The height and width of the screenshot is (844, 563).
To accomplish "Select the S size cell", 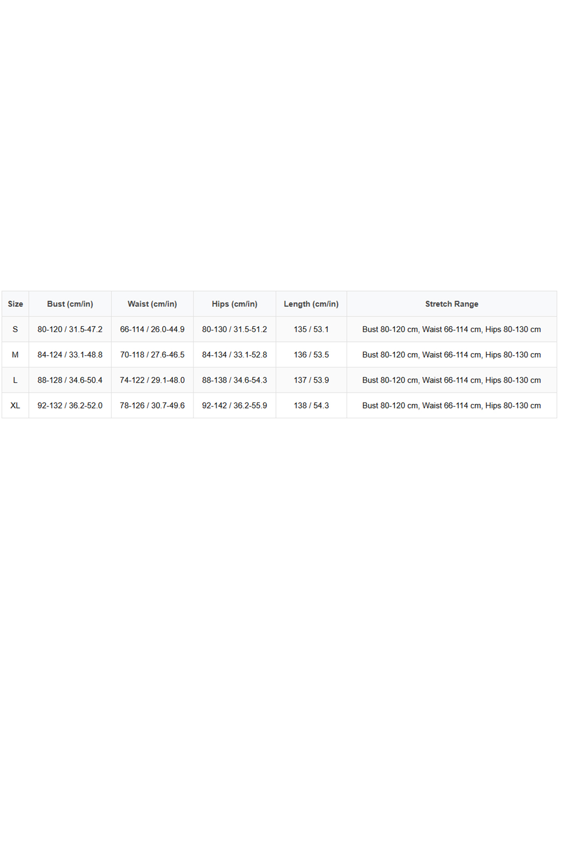I will [16, 329].
